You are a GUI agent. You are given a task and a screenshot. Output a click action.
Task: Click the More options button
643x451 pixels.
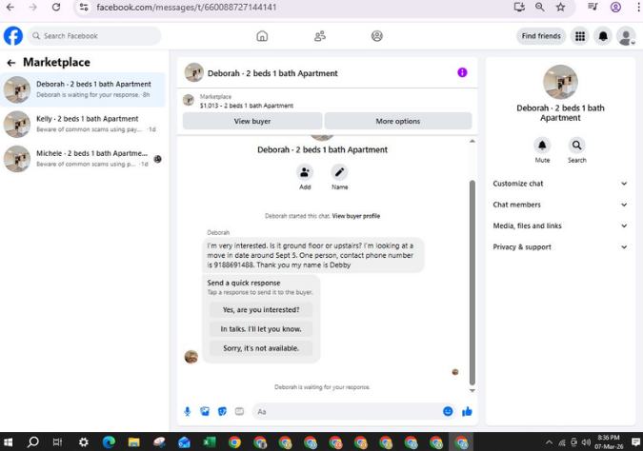(398, 121)
